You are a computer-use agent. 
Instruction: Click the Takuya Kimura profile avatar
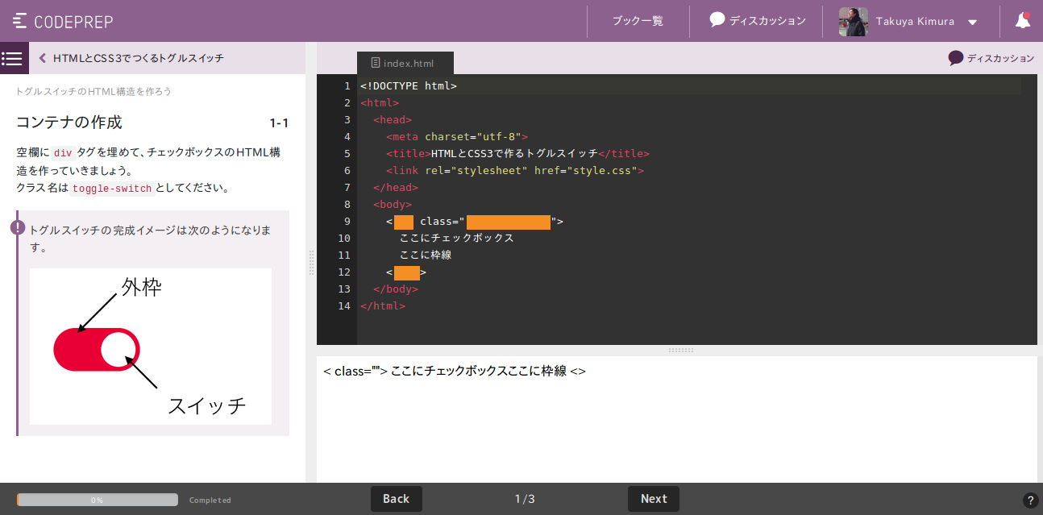coord(853,21)
